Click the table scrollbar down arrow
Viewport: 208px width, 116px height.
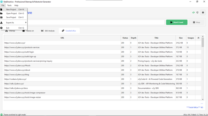[x=203, y=99]
